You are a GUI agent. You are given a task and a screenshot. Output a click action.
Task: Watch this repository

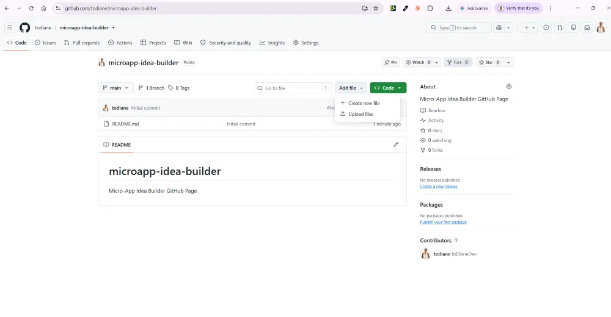pos(418,62)
